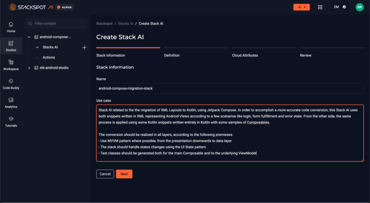Open the apps grid icon
The width and height of the screenshot is (370, 203).
point(320,7)
